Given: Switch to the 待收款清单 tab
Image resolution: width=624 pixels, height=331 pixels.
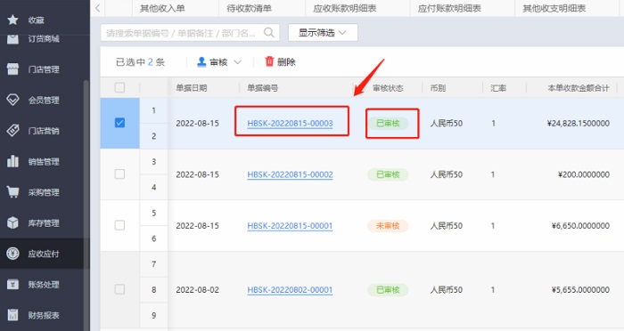Looking at the screenshot, I should (249, 8).
